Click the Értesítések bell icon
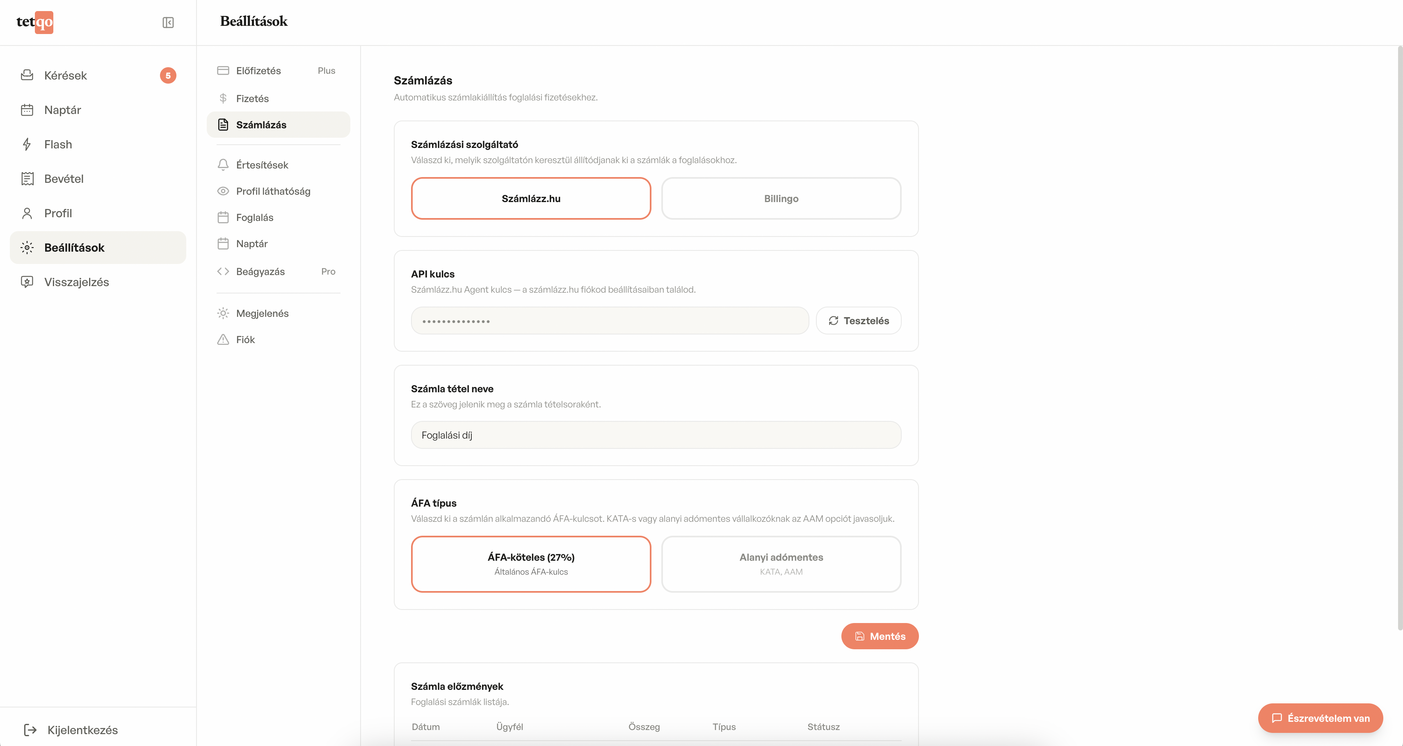The width and height of the screenshot is (1403, 746). (x=223, y=165)
